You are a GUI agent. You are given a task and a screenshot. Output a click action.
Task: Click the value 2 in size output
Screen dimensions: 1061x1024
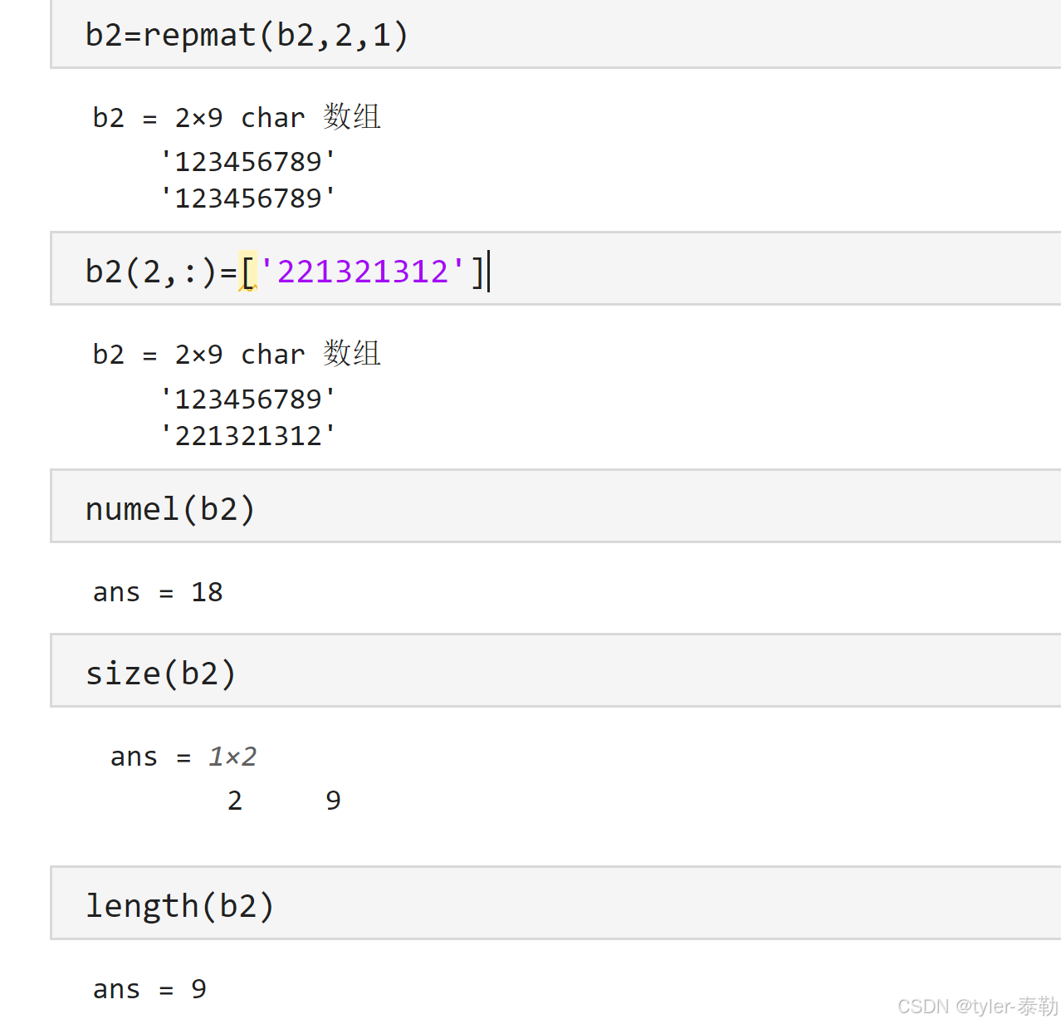(235, 801)
